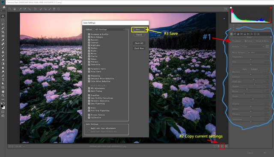Open the Subset All Settings dropdown
The height and width of the screenshot is (157, 274).
click(x=110, y=29)
